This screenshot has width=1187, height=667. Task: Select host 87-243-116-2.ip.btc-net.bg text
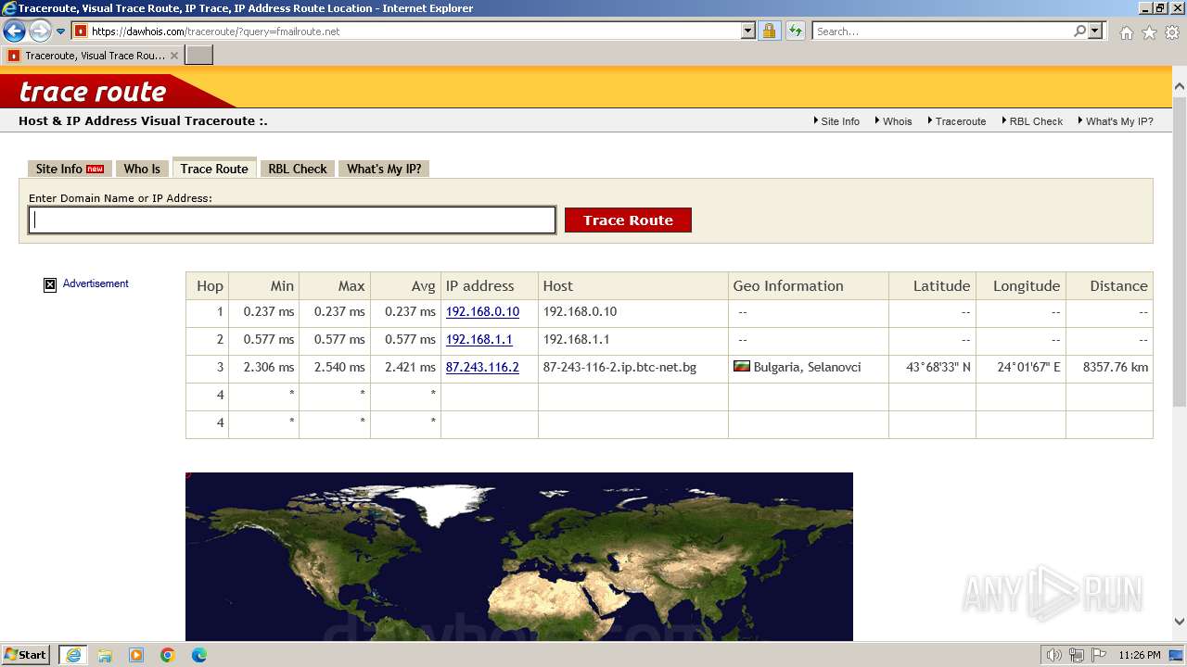tap(619, 368)
